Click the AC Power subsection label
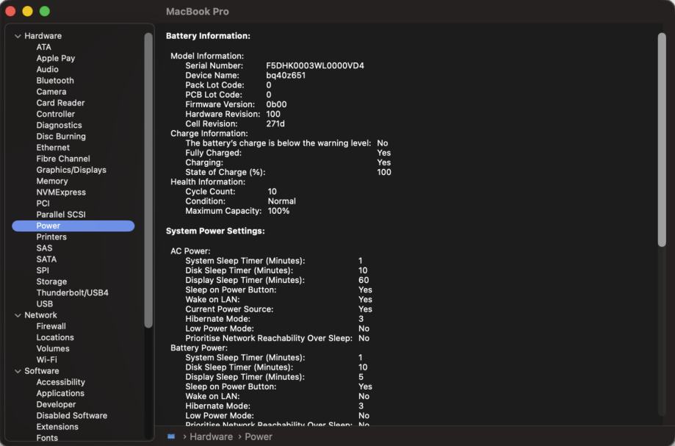Screen dimensions: 675x446 (190, 251)
